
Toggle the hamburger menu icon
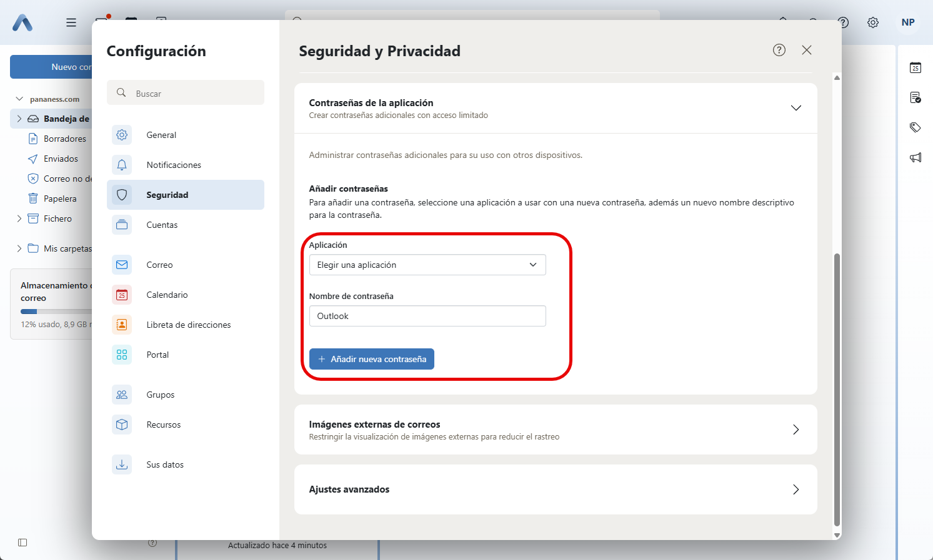click(x=71, y=22)
